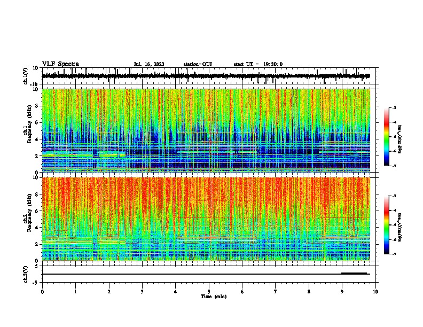The height and width of the screenshot is (327, 423).
Task: Click the date "Jul 16, 2023" in header
Action: click(x=149, y=64)
